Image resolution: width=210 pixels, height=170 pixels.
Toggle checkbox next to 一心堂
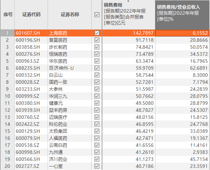(x=97, y=166)
